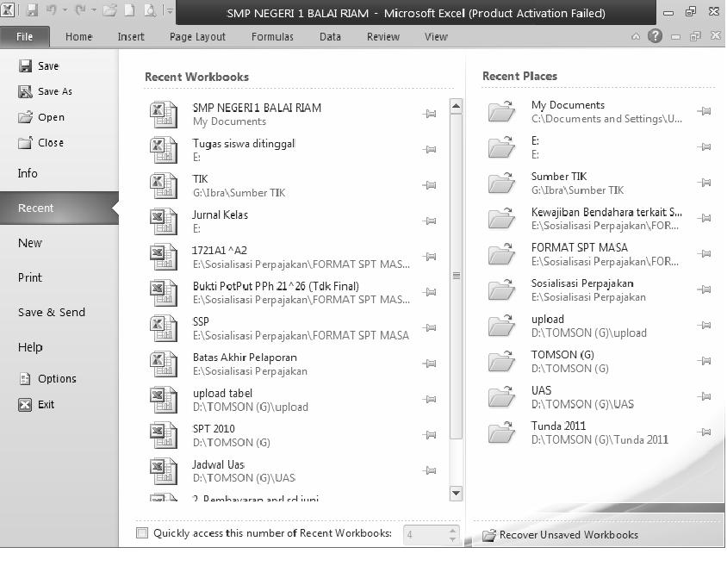Open Sosialisasi Perpajakan recent place
Screen dimensions: 727x566
tap(599, 289)
